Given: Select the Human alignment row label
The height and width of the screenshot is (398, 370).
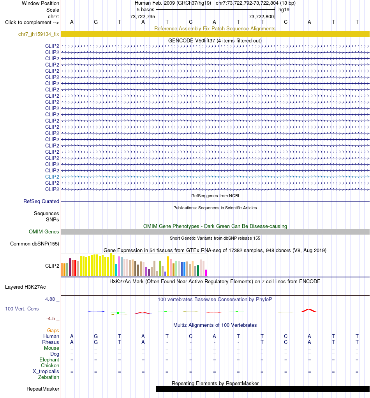Looking at the screenshot, I should [x=51, y=336].
